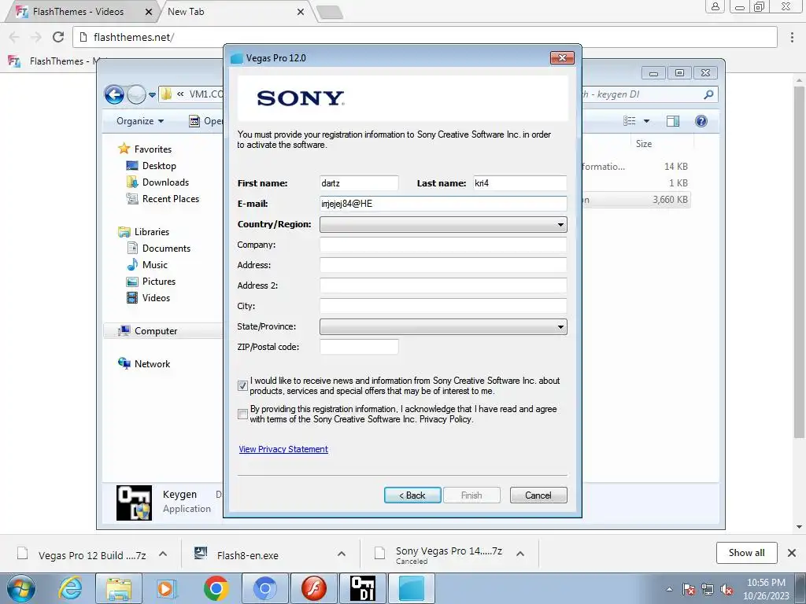806x604 pixels.
Task: Click the volume speaker tray icon
Action: (x=727, y=590)
